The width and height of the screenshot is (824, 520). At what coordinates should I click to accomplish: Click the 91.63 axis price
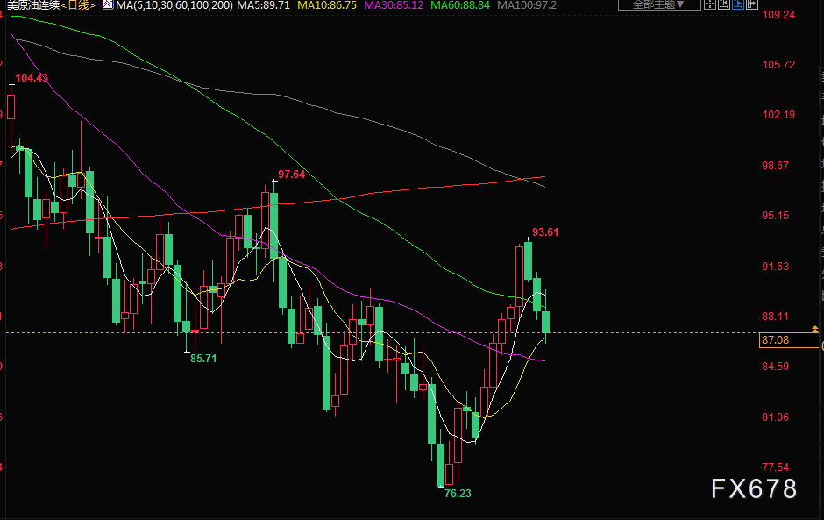click(776, 266)
